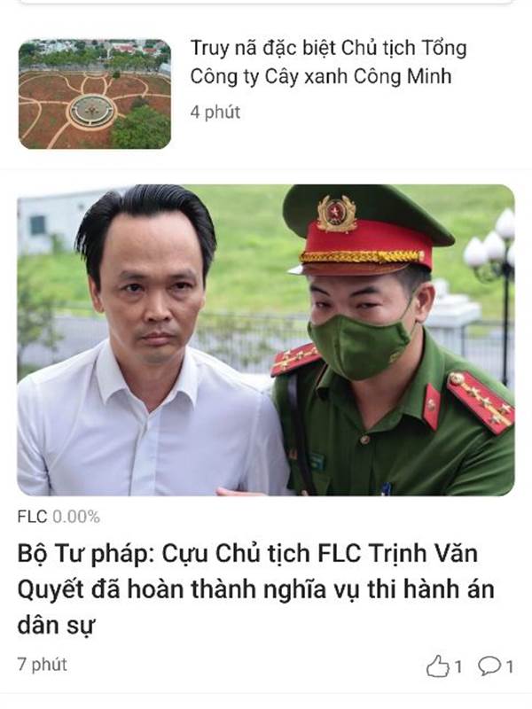
Task: Click the 'dân sự' final headline line
Action: point(56,627)
